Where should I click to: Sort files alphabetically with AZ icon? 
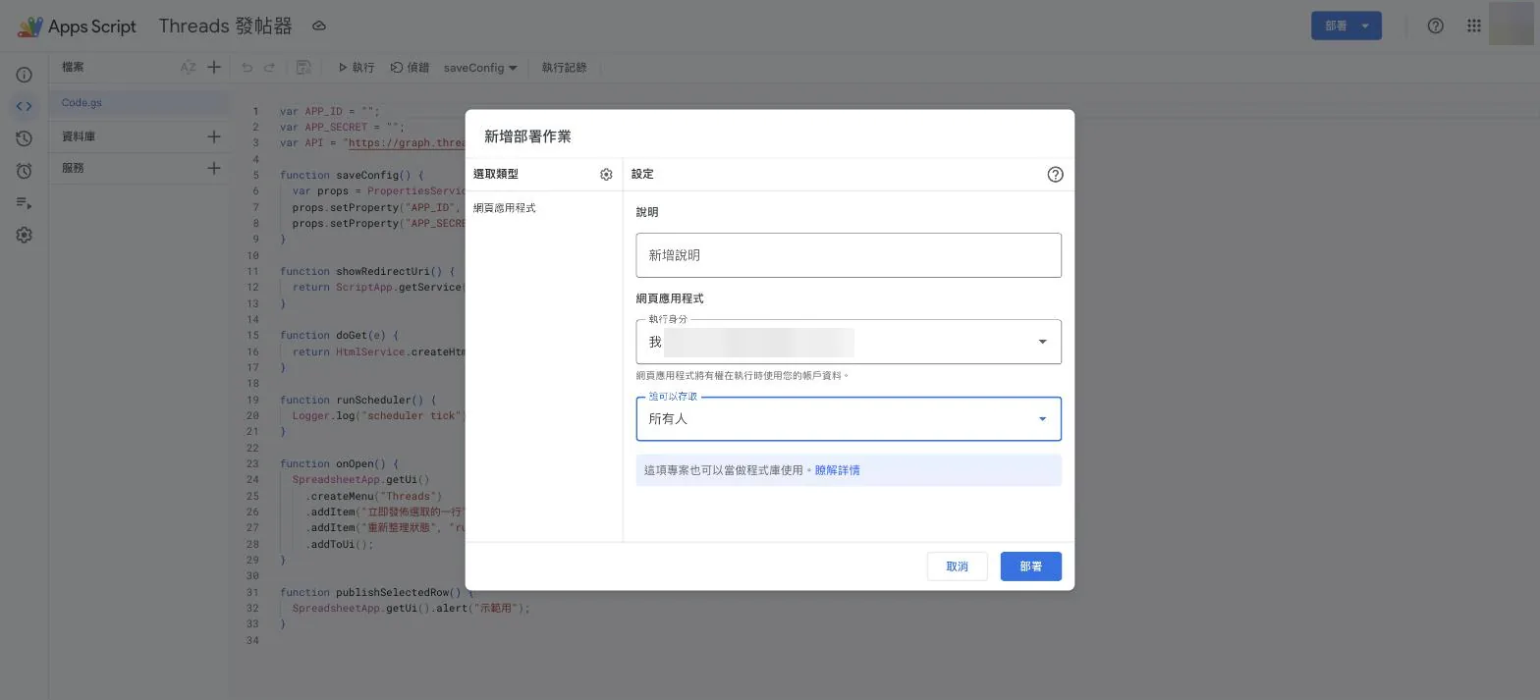[188, 68]
